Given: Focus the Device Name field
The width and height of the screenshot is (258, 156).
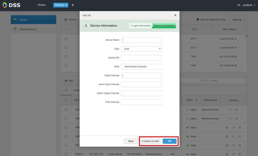Looking at the screenshot, I should (142, 40).
